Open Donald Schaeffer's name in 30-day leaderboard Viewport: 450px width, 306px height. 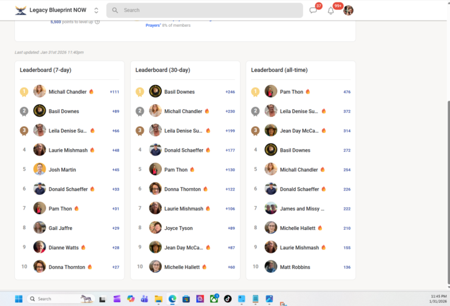click(184, 151)
